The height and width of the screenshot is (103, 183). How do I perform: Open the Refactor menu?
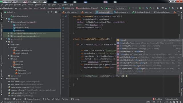point(38,5)
